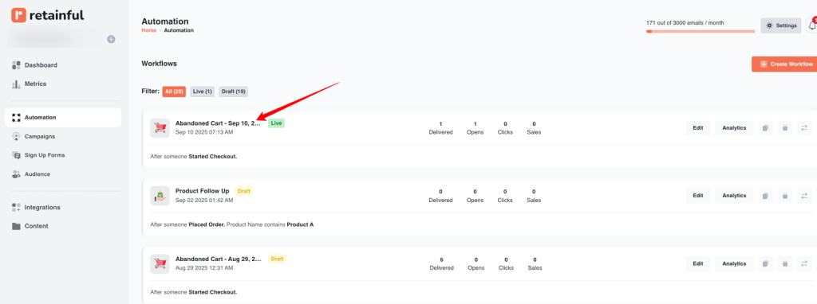Click Delivered count 6 on Aug 29 workflow
Image resolution: width=817 pixels, height=304 pixels.
(441, 259)
